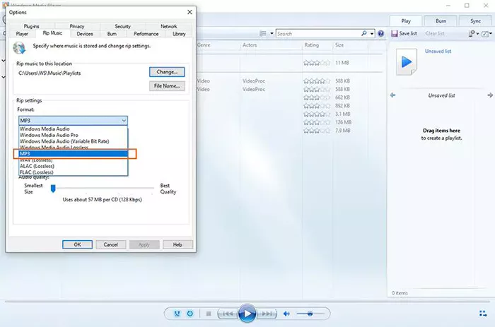Click the view options list icon

262,33
